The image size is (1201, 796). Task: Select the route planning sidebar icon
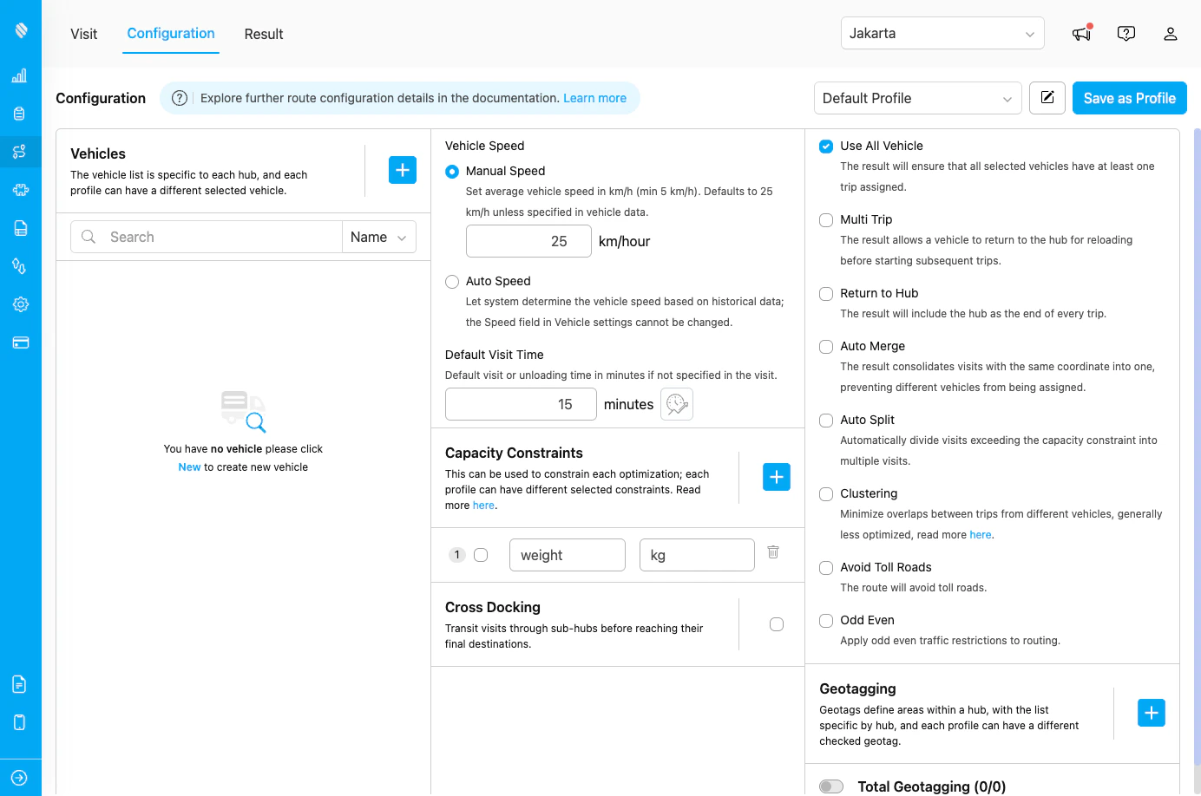click(x=20, y=152)
